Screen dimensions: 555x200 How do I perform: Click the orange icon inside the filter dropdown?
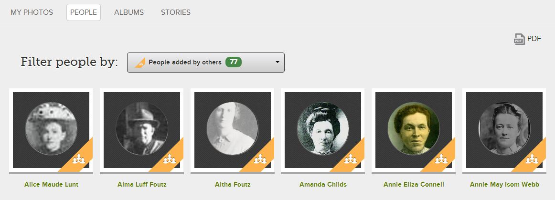140,63
